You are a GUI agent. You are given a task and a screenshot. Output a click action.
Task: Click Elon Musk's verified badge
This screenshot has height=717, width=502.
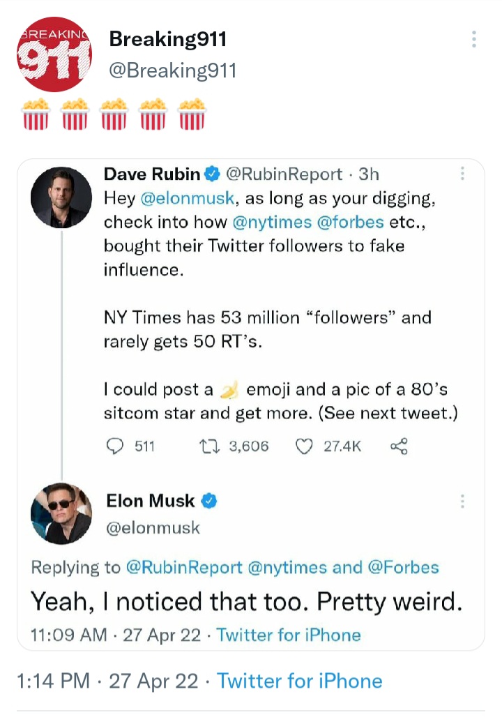tap(209, 501)
